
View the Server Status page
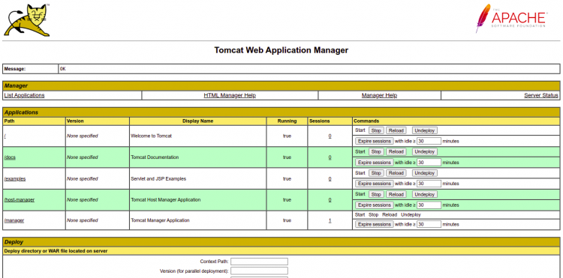coord(541,95)
